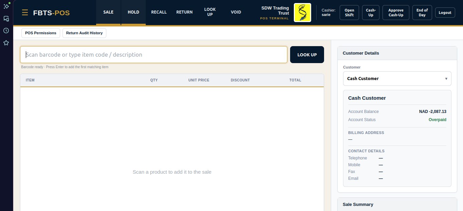Log out using the Logout button

tap(445, 13)
